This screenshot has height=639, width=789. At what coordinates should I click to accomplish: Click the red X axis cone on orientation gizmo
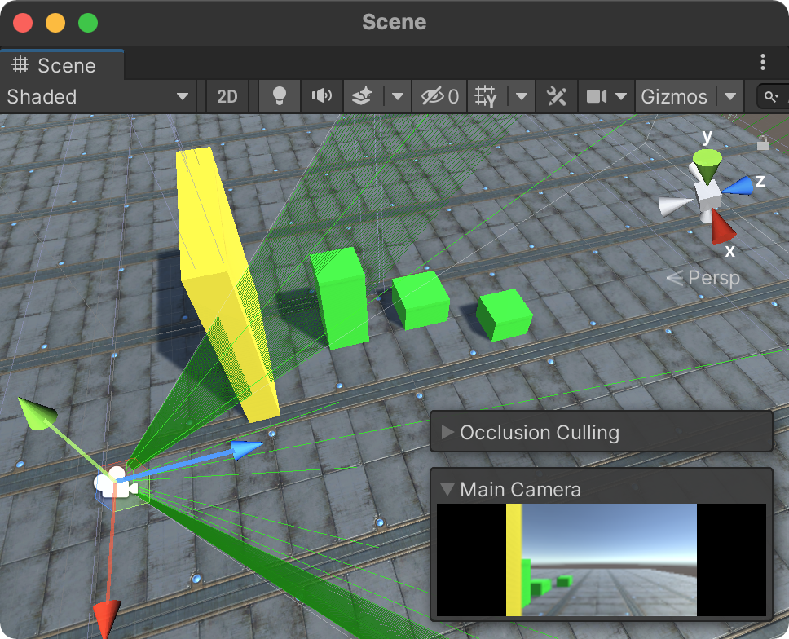[722, 227]
